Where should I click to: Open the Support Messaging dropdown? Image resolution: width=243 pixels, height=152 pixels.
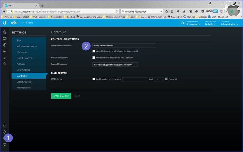point(115,64)
